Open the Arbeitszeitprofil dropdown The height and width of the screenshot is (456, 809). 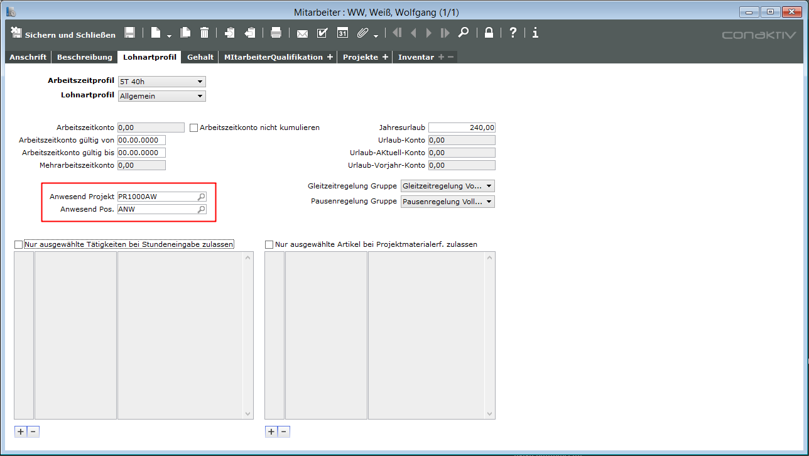point(162,82)
